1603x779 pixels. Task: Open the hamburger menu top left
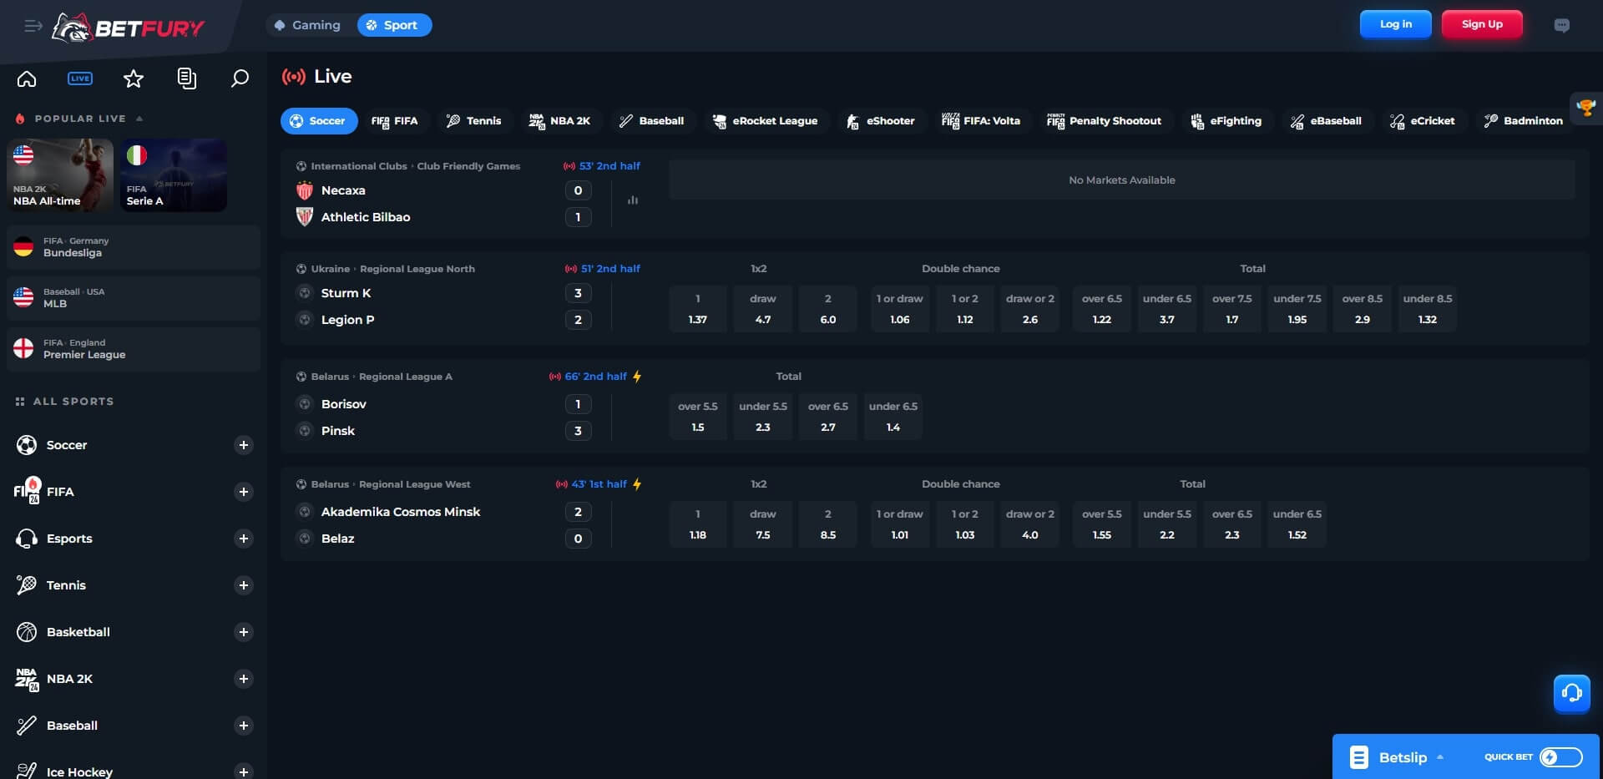tap(33, 26)
